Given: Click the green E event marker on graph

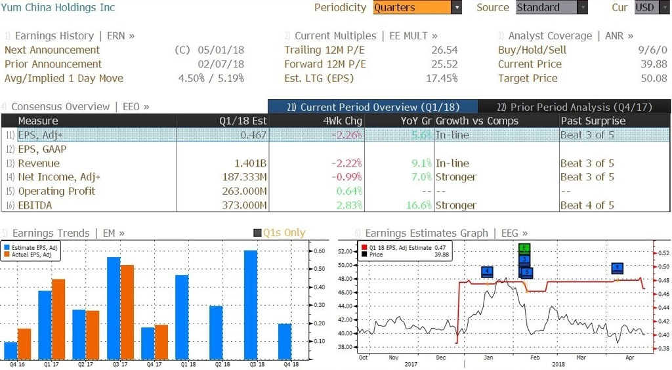Looking at the screenshot, I should tap(524, 248).
